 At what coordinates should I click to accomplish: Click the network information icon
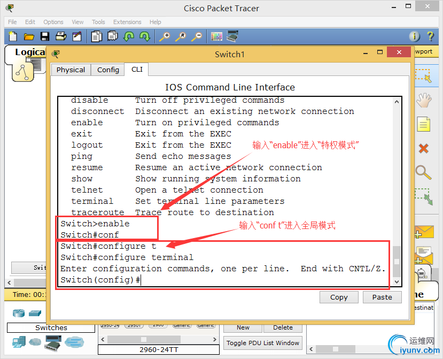coord(415,36)
